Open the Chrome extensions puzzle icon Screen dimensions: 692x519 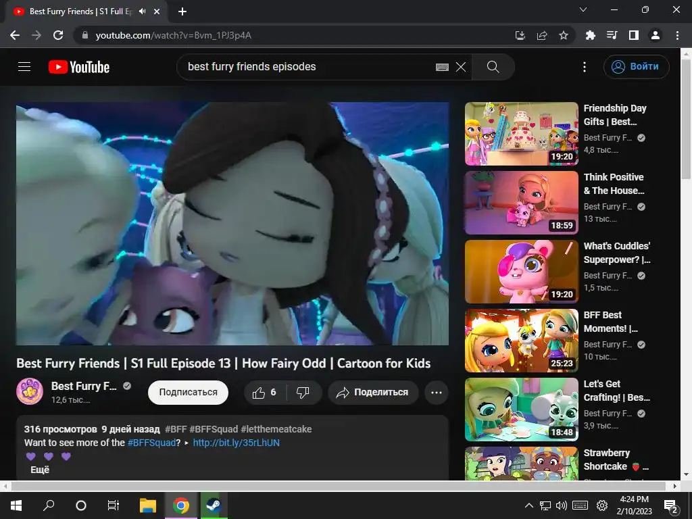point(590,35)
